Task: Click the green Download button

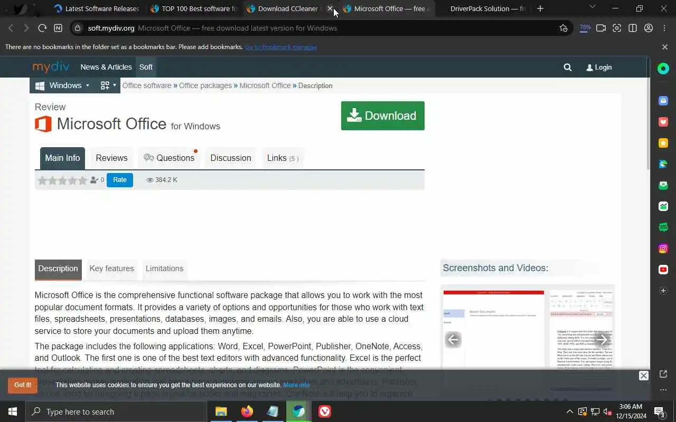Action: (382, 116)
